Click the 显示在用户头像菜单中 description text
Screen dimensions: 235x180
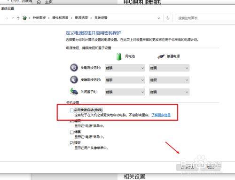coord(91,148)
